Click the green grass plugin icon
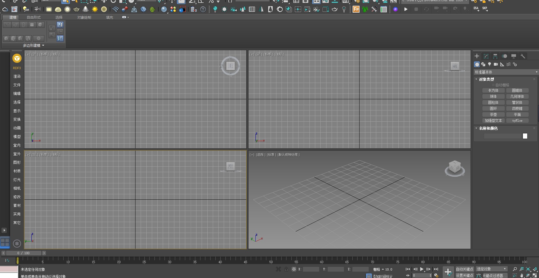This screenshot has width=539, height=278. pos(152,9)
